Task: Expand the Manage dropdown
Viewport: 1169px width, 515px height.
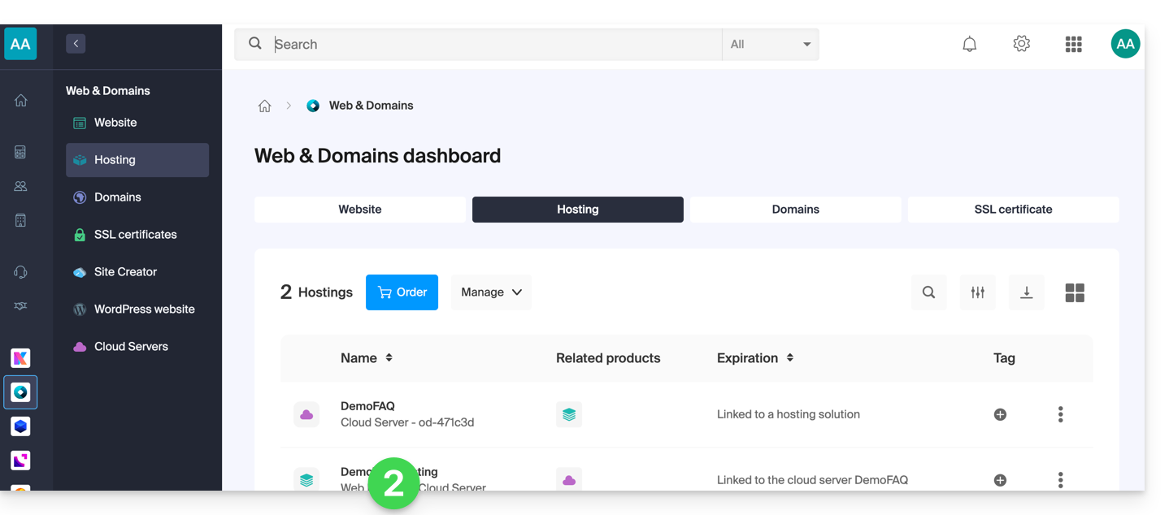Action: click(x=491, y=292)
